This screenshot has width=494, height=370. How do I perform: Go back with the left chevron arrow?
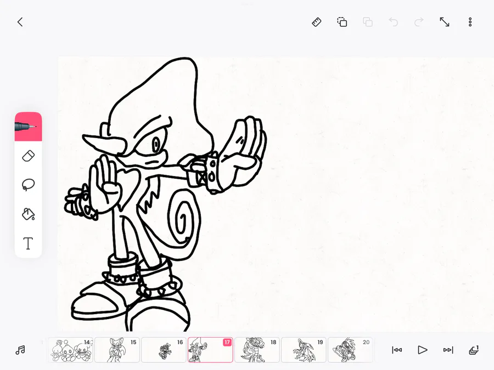(20, 22)
